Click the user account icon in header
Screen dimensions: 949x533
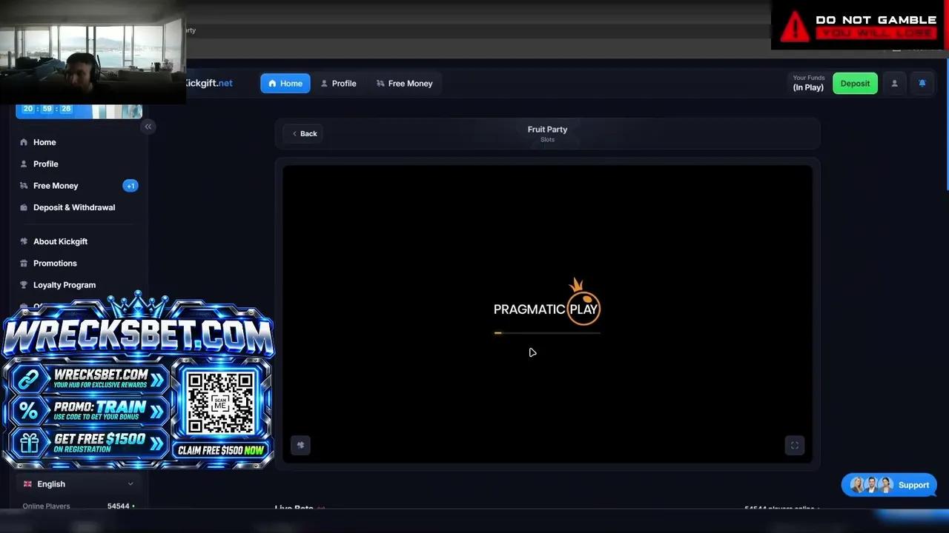coord(894,84)
